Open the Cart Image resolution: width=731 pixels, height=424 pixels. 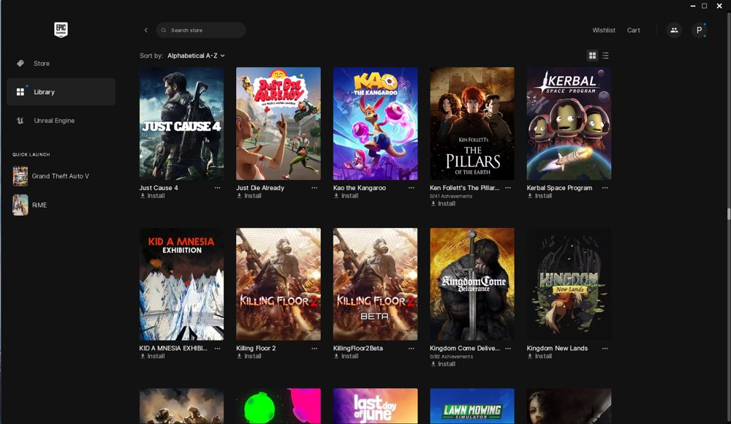click(x=633, y=30)
